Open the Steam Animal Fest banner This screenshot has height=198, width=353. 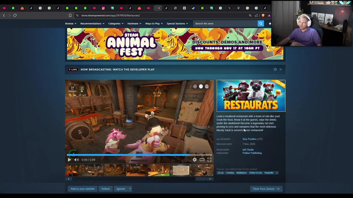[x=175, y=44]
